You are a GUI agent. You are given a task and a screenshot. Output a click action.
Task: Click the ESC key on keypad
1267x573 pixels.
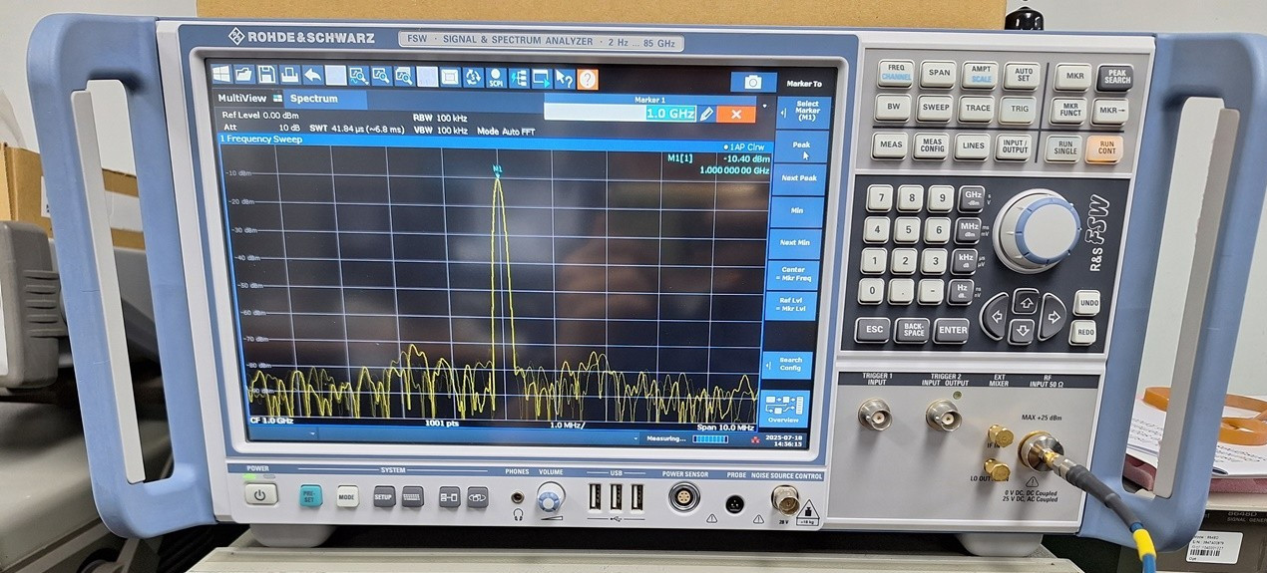click(x=874, y=329)
